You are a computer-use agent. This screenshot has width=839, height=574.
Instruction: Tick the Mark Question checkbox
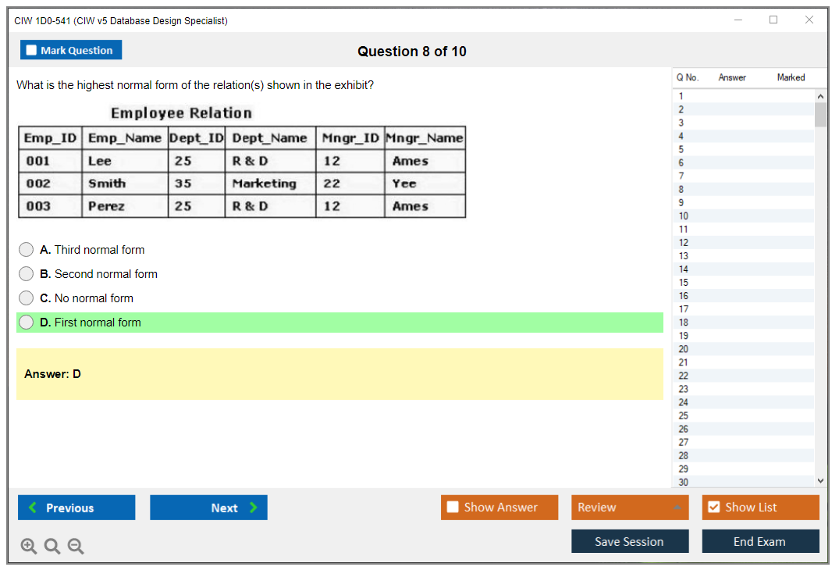[32, 51]
